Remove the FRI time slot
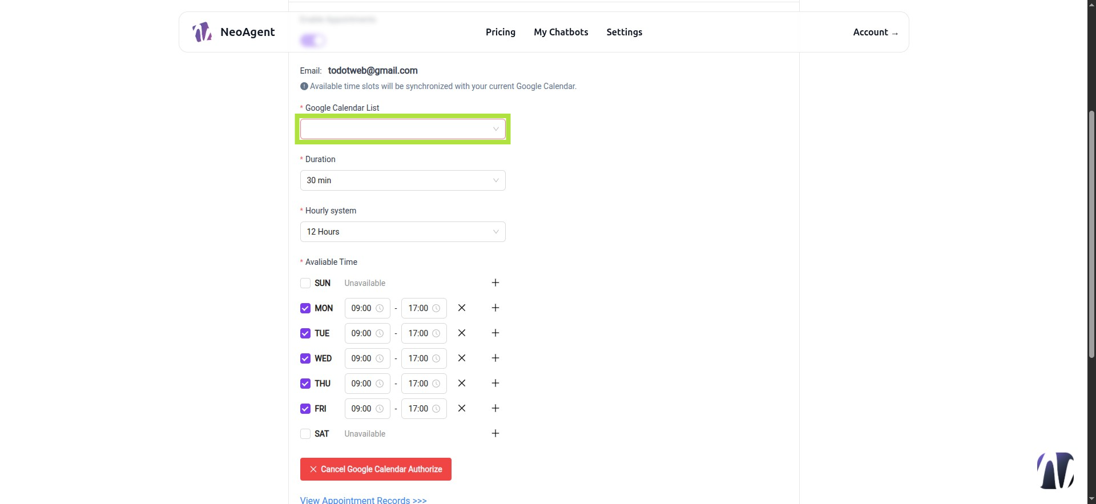 tap(462, 409)
